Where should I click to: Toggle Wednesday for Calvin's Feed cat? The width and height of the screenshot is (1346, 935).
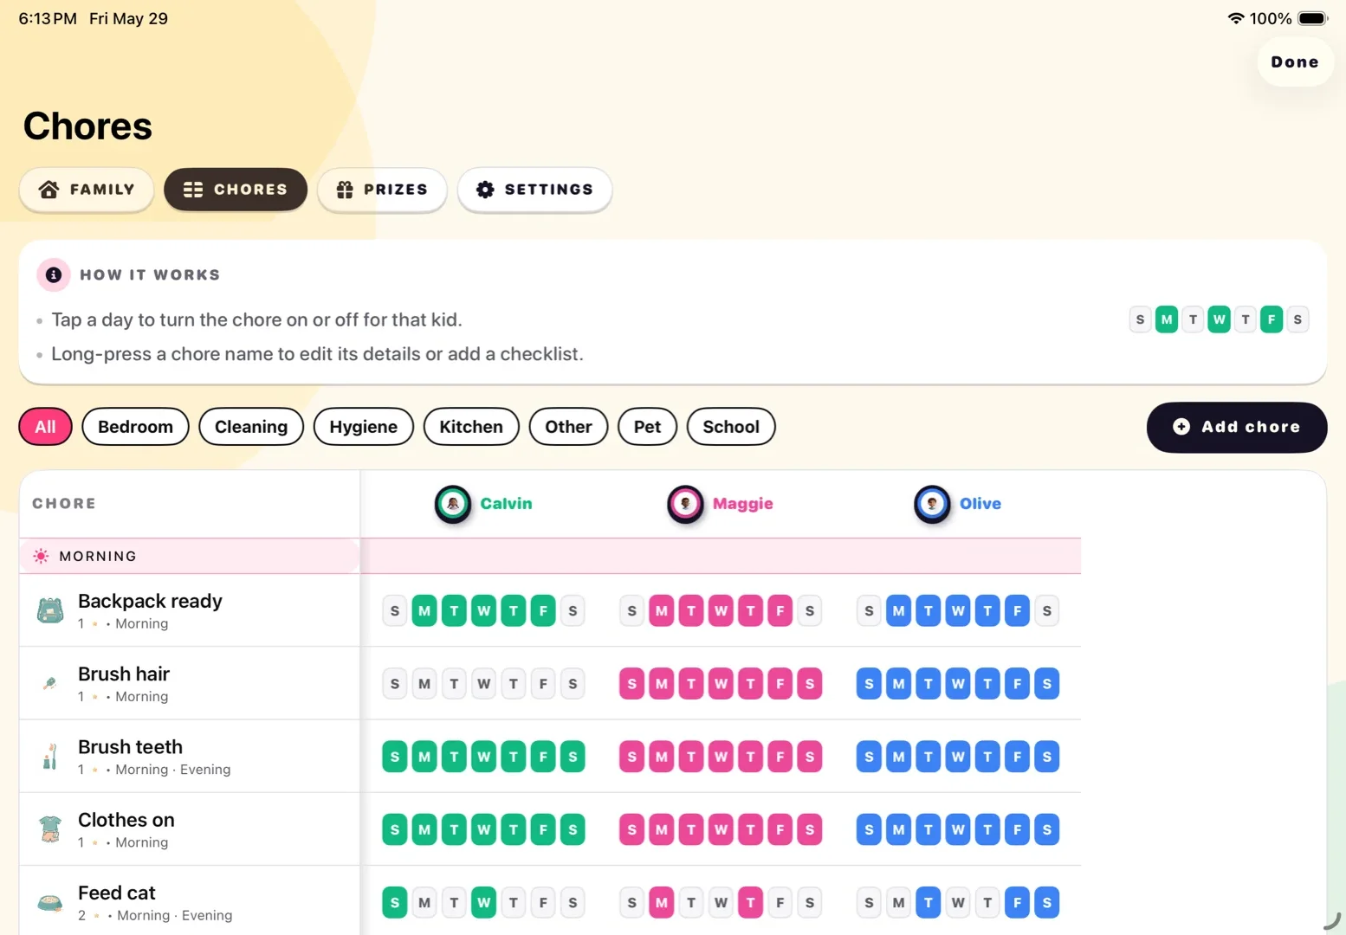tap(483, 903)
